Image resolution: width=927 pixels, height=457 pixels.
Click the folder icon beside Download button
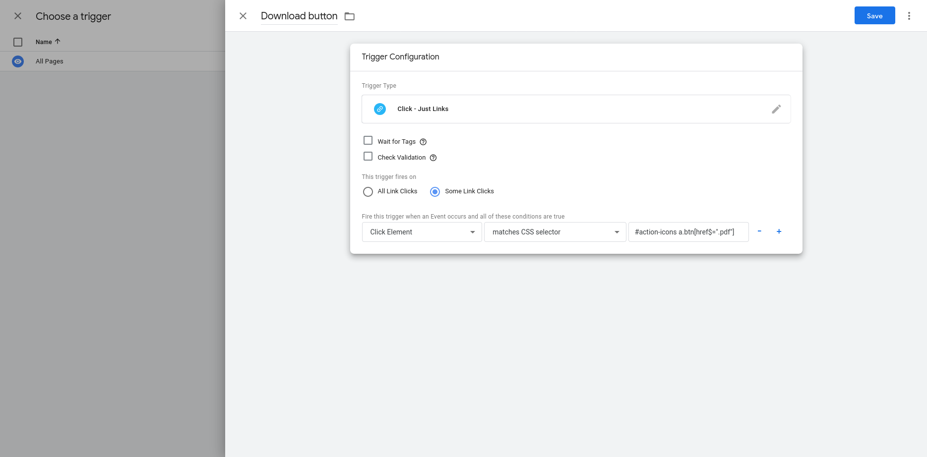[350, 16]
